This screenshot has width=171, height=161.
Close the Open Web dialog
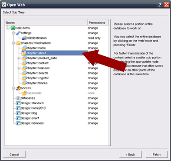(x=166, y=5)
